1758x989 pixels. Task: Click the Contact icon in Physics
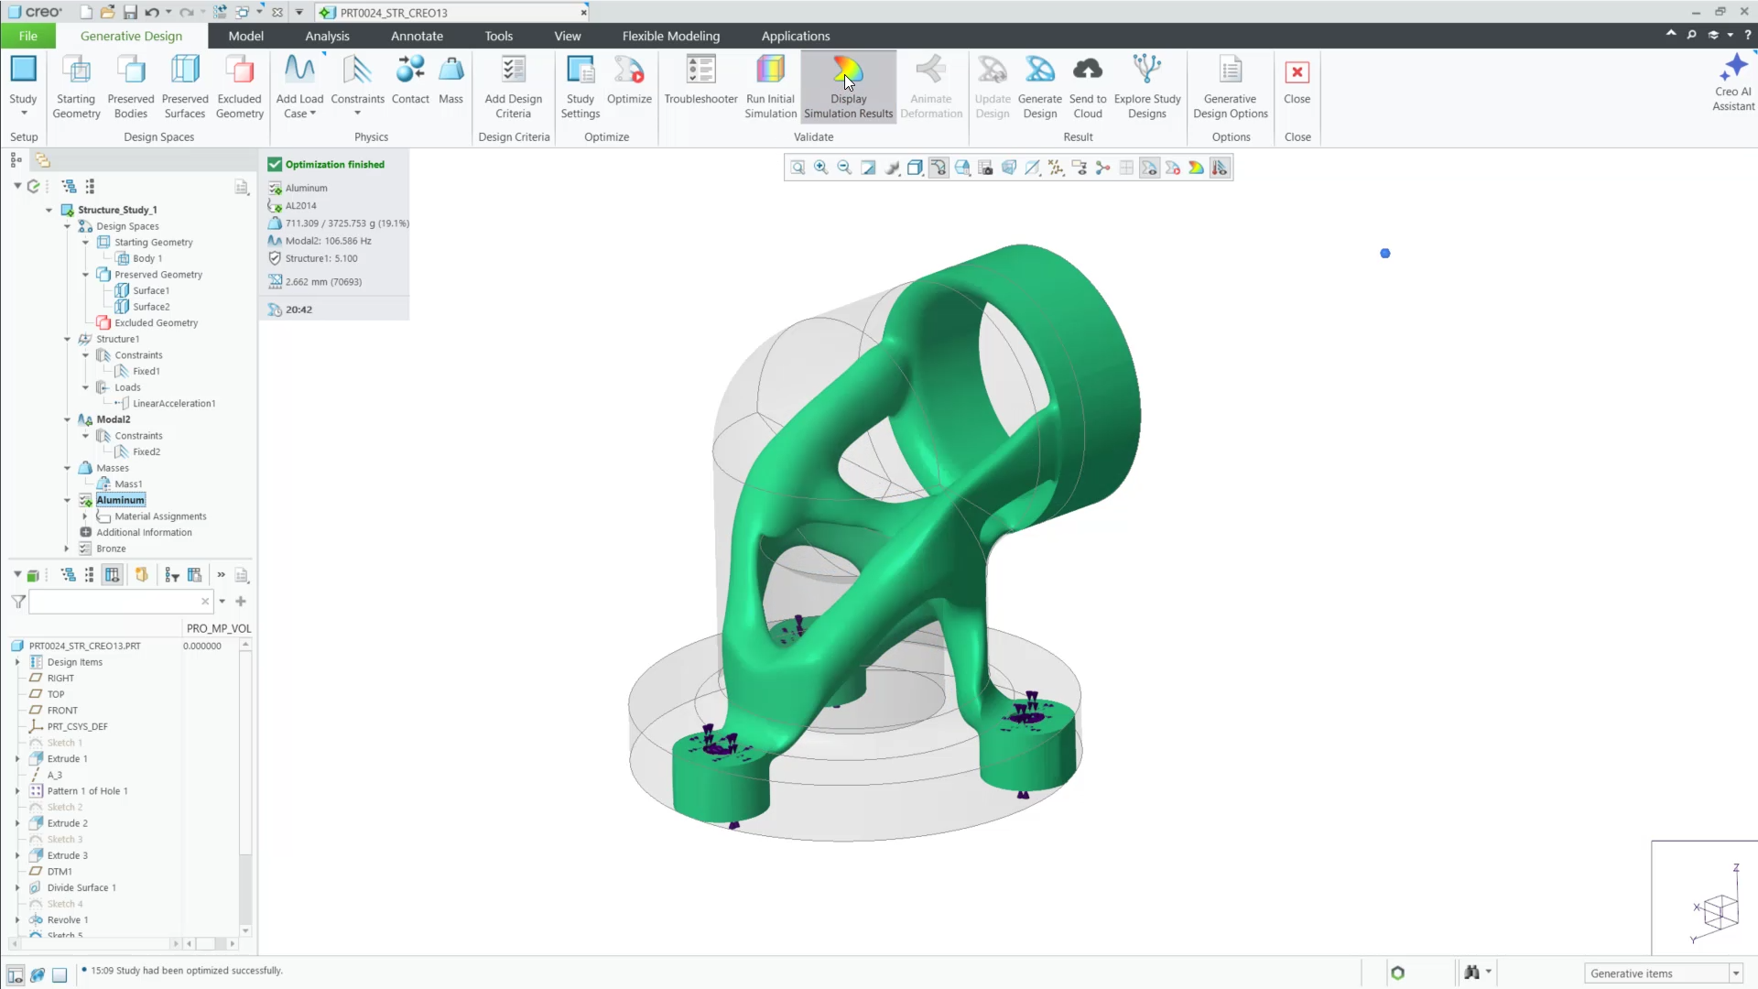[410, 81]
